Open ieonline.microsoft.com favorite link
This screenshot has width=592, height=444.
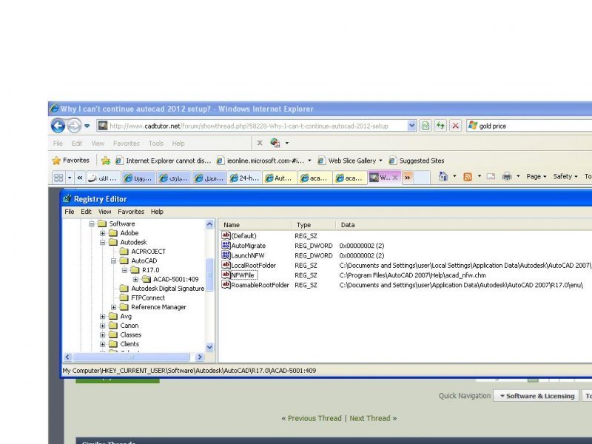(260, 161)
